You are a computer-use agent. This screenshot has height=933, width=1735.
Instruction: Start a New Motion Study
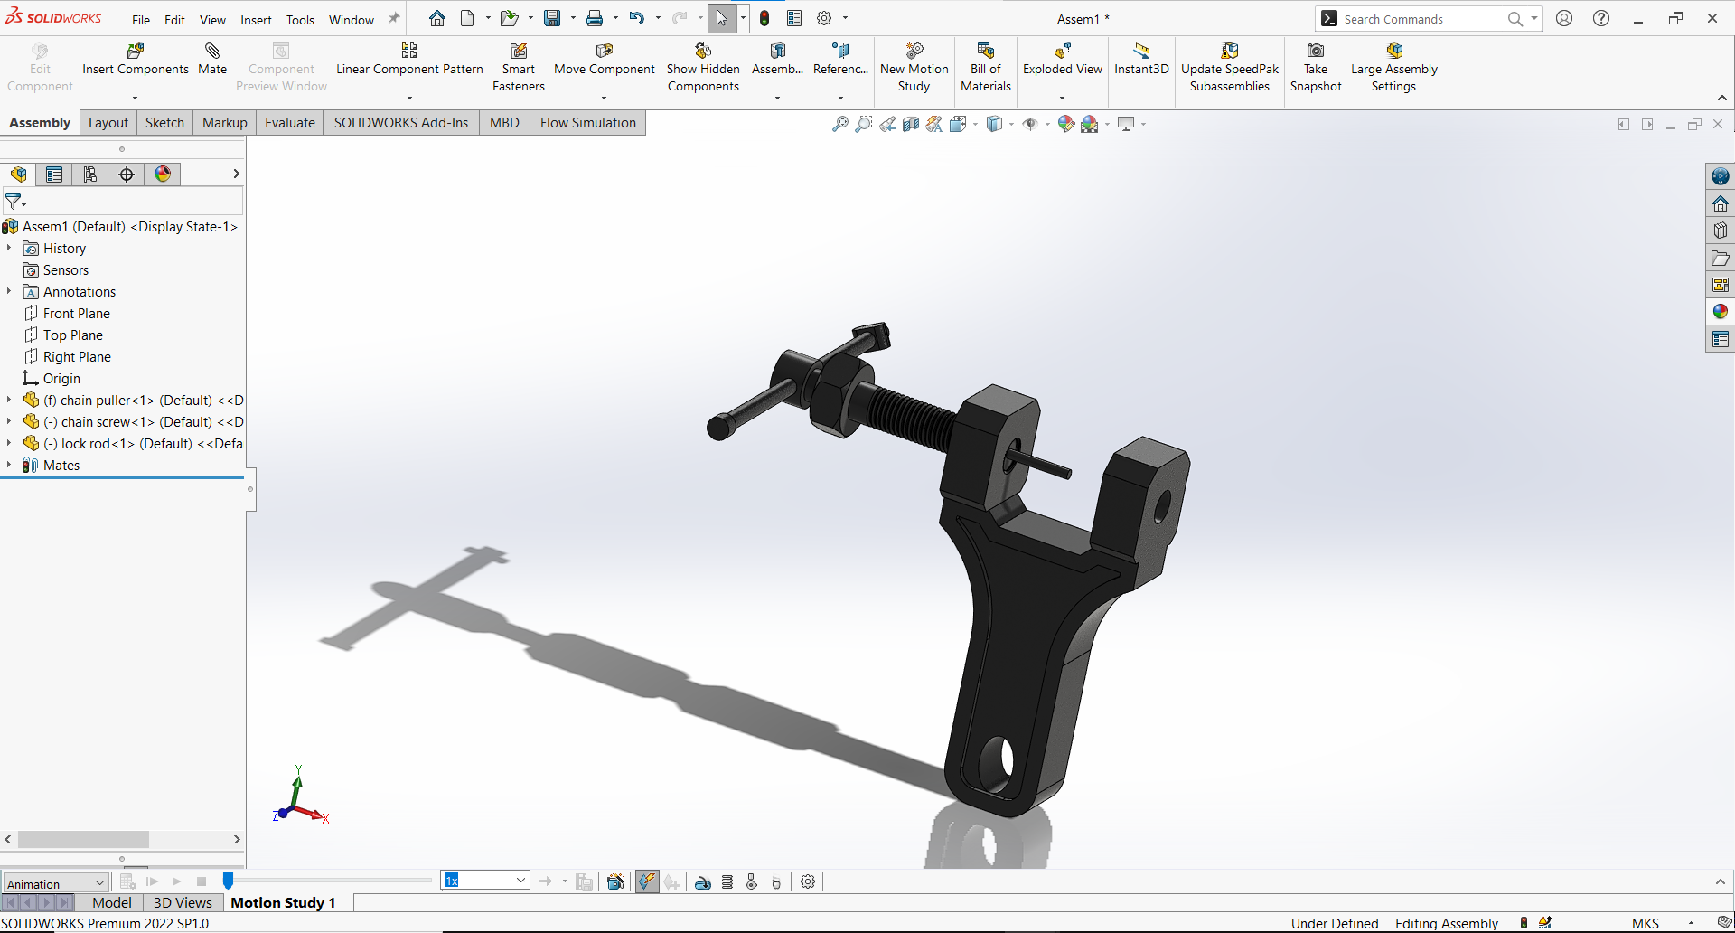tap(914, 67)
